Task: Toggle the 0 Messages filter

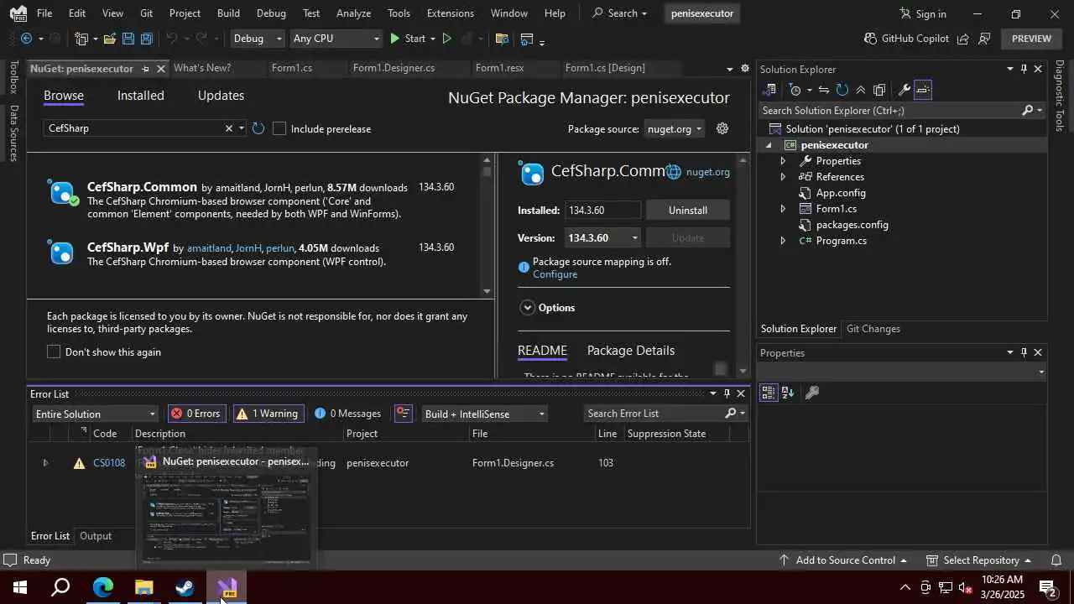Action: coord(347,414)
